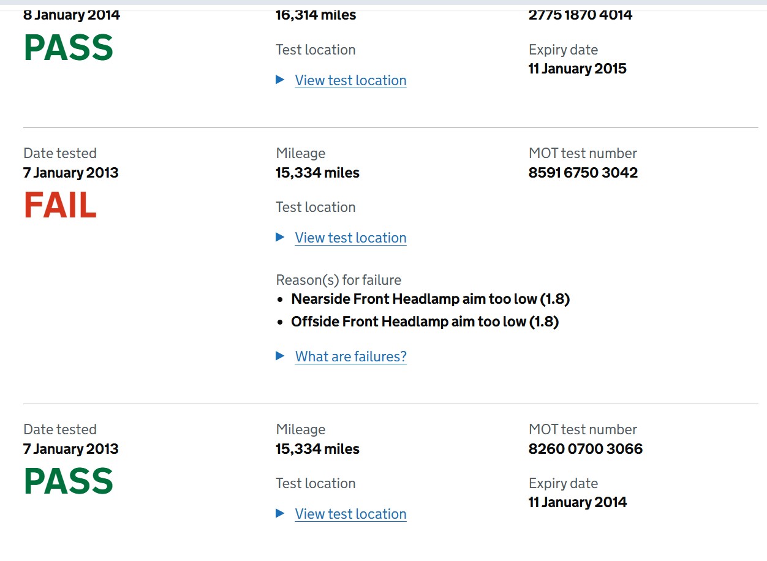Click the Offside Front Headlamp failure reason

coord(425,322)
